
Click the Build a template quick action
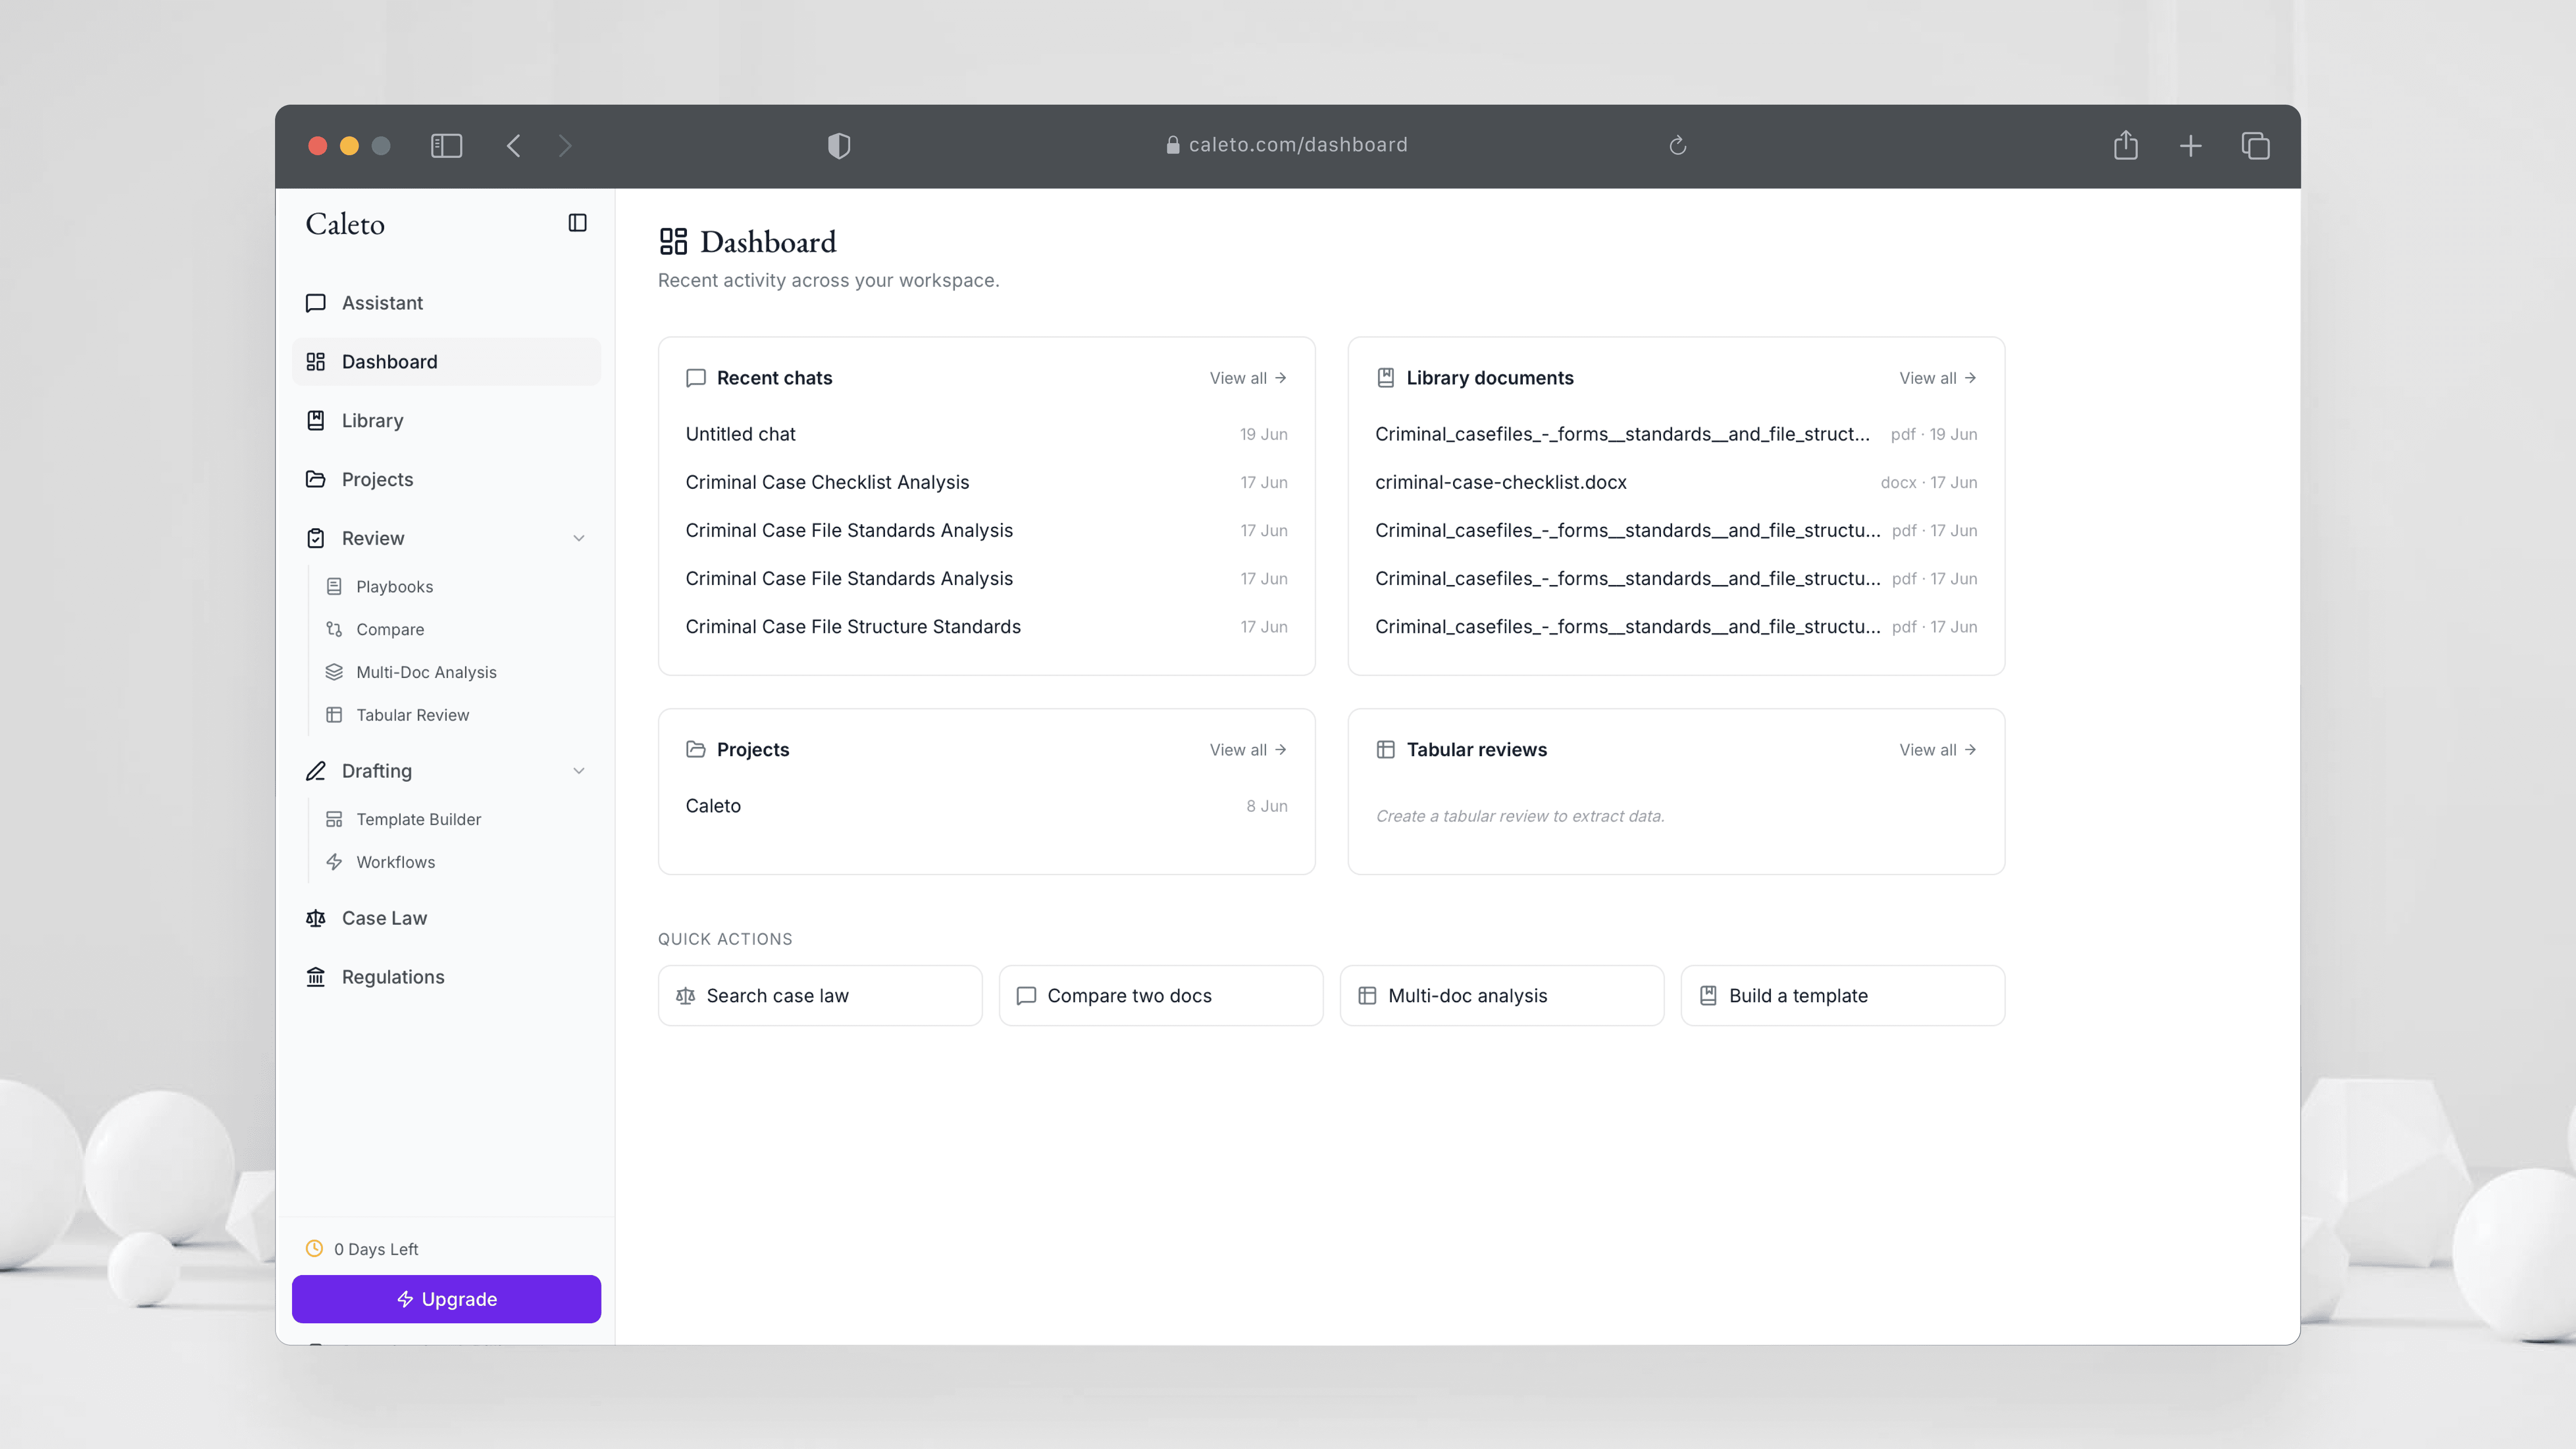[x=1843, y=996]
